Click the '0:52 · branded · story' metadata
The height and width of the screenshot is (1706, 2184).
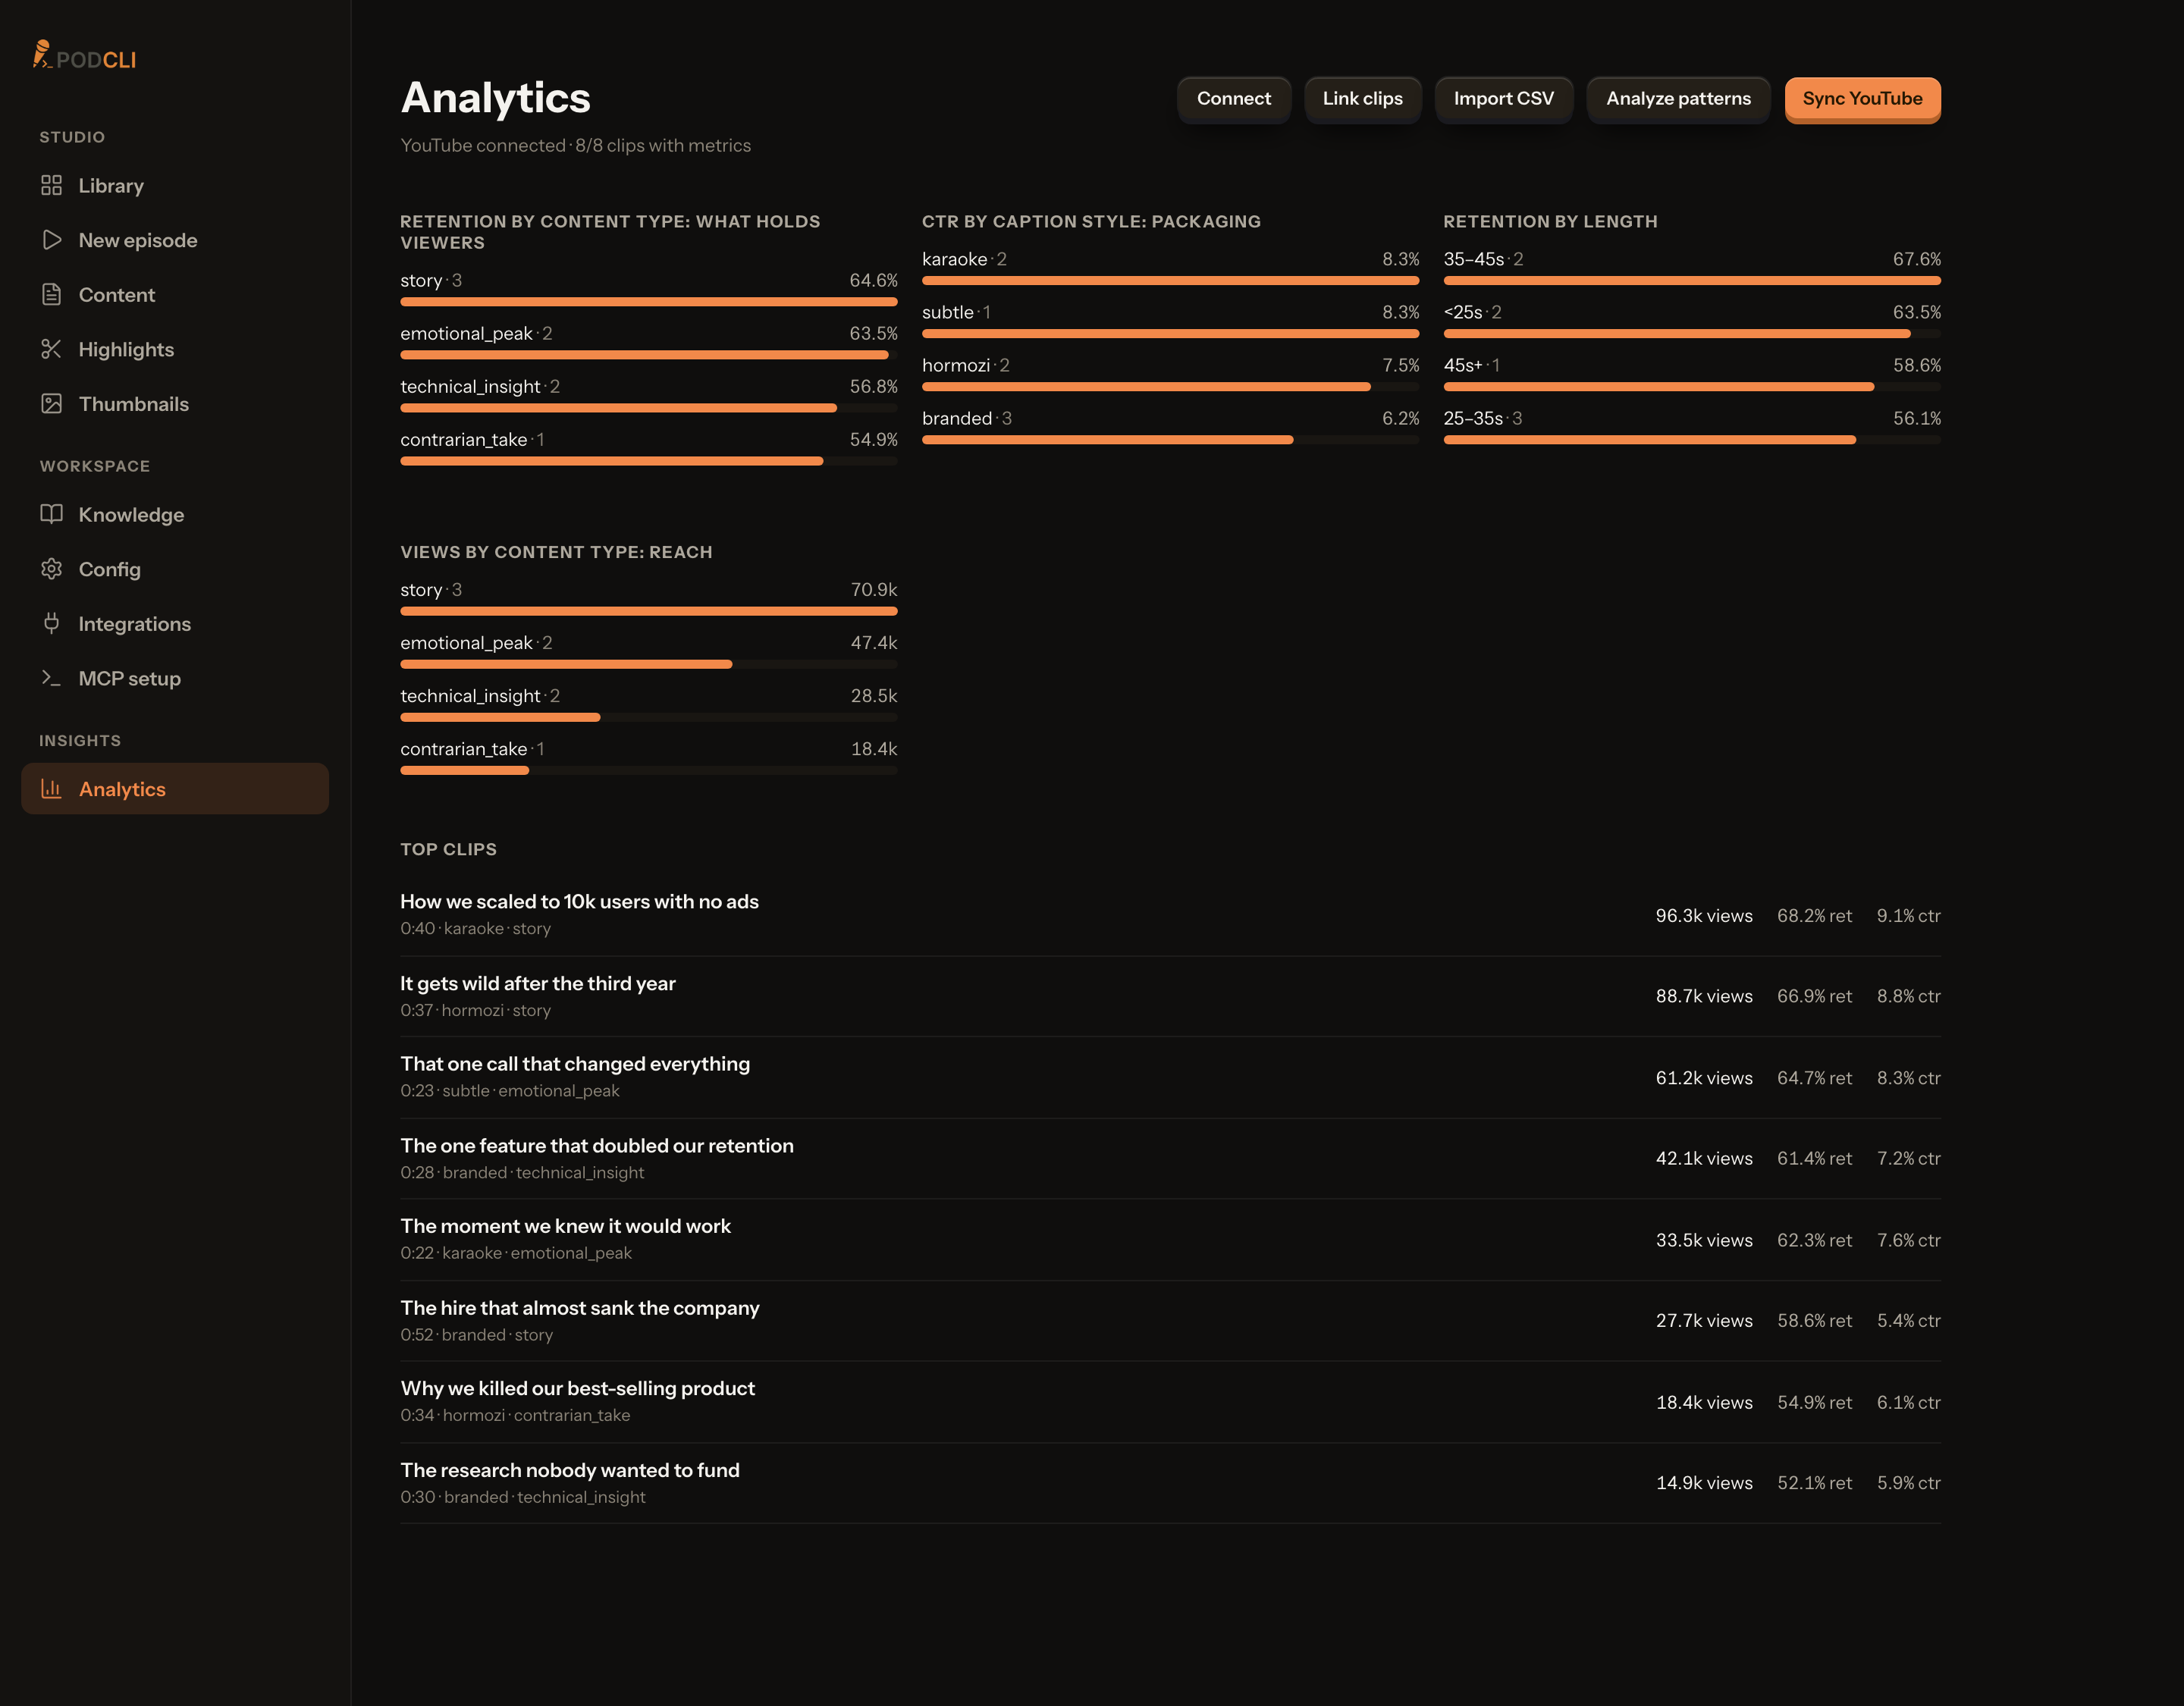(x=476, y=1334)
